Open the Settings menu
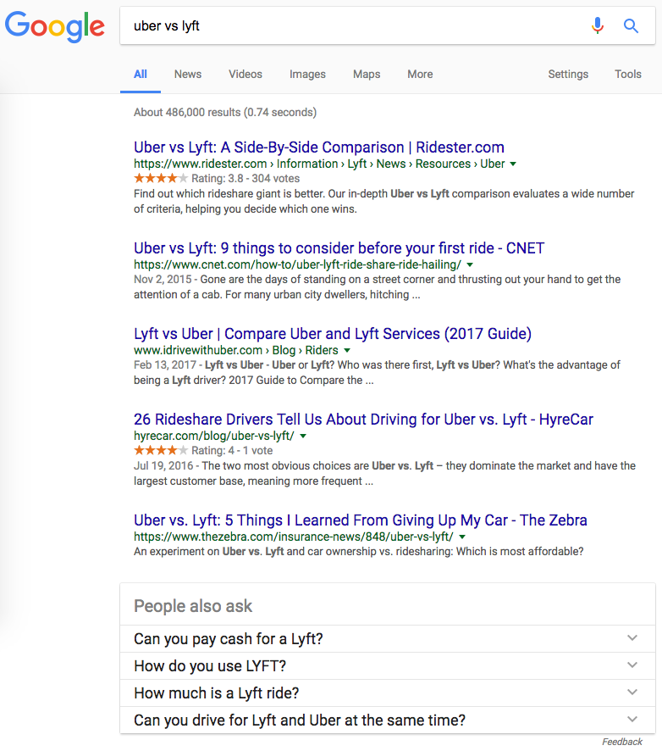This screenshot has height=751, width=662. (568, 74)
